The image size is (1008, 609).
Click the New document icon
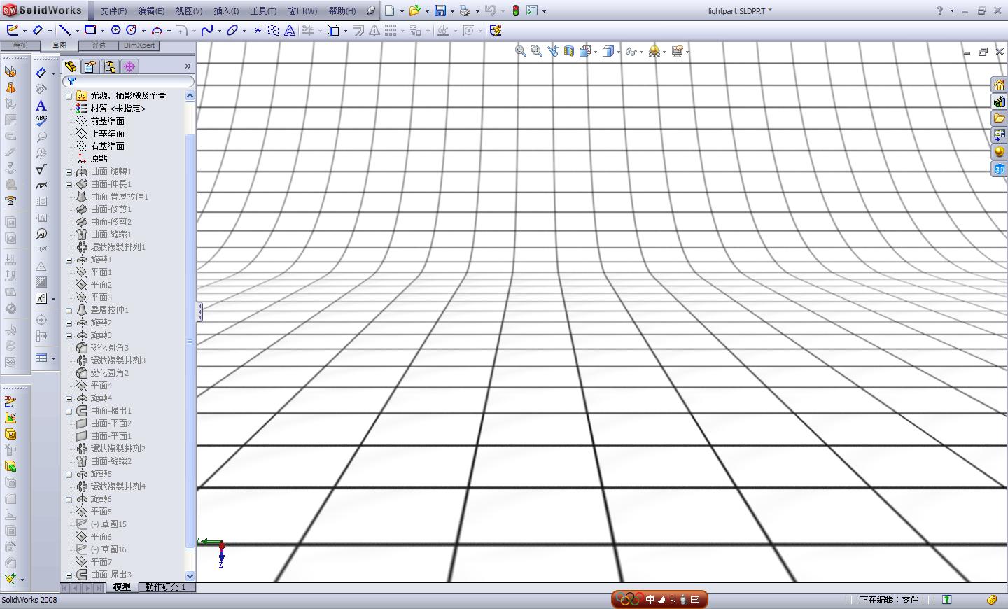click(x=390, y=10)
